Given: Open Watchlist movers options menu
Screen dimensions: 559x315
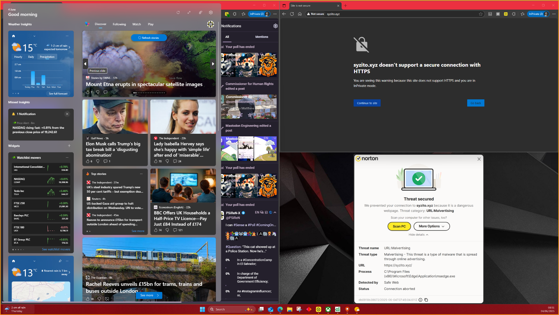Looking at the screenshot, I should (x=67, y=158).
